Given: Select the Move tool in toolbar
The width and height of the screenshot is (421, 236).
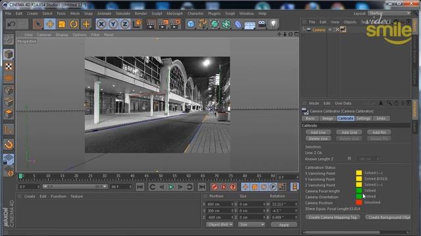Looking at the screenshot, I should 50,24.
